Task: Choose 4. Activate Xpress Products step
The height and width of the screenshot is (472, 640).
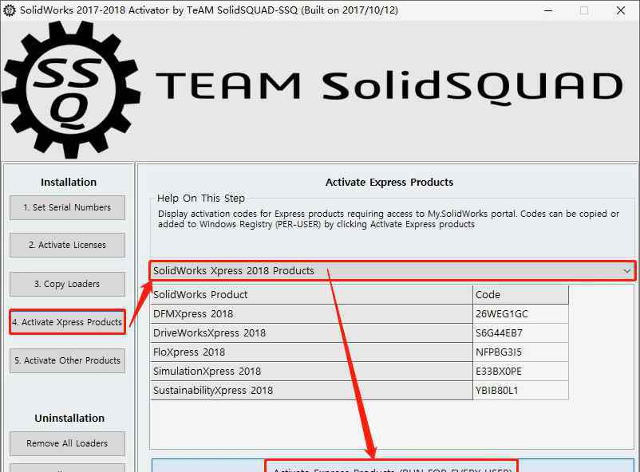Action: point(67,322)
